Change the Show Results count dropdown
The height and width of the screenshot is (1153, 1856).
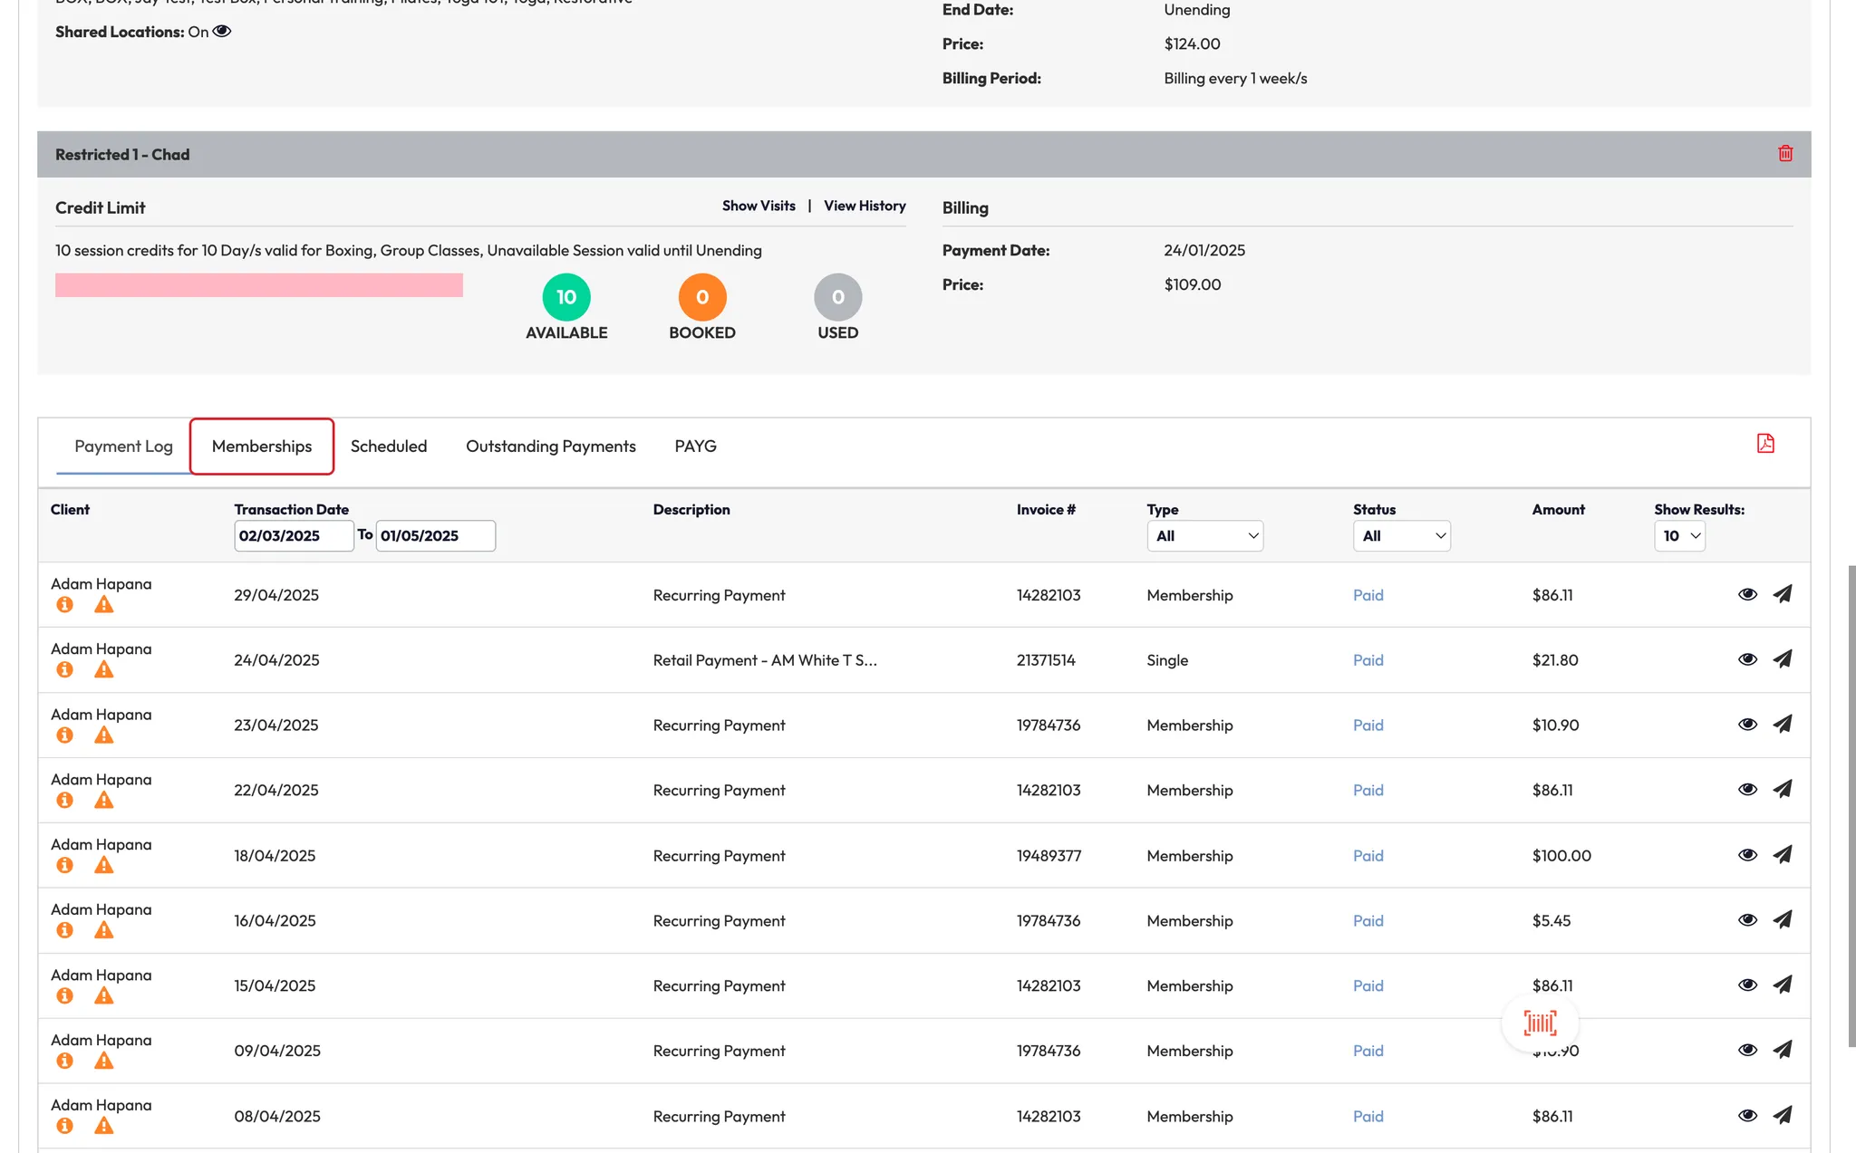[1679, 535]
